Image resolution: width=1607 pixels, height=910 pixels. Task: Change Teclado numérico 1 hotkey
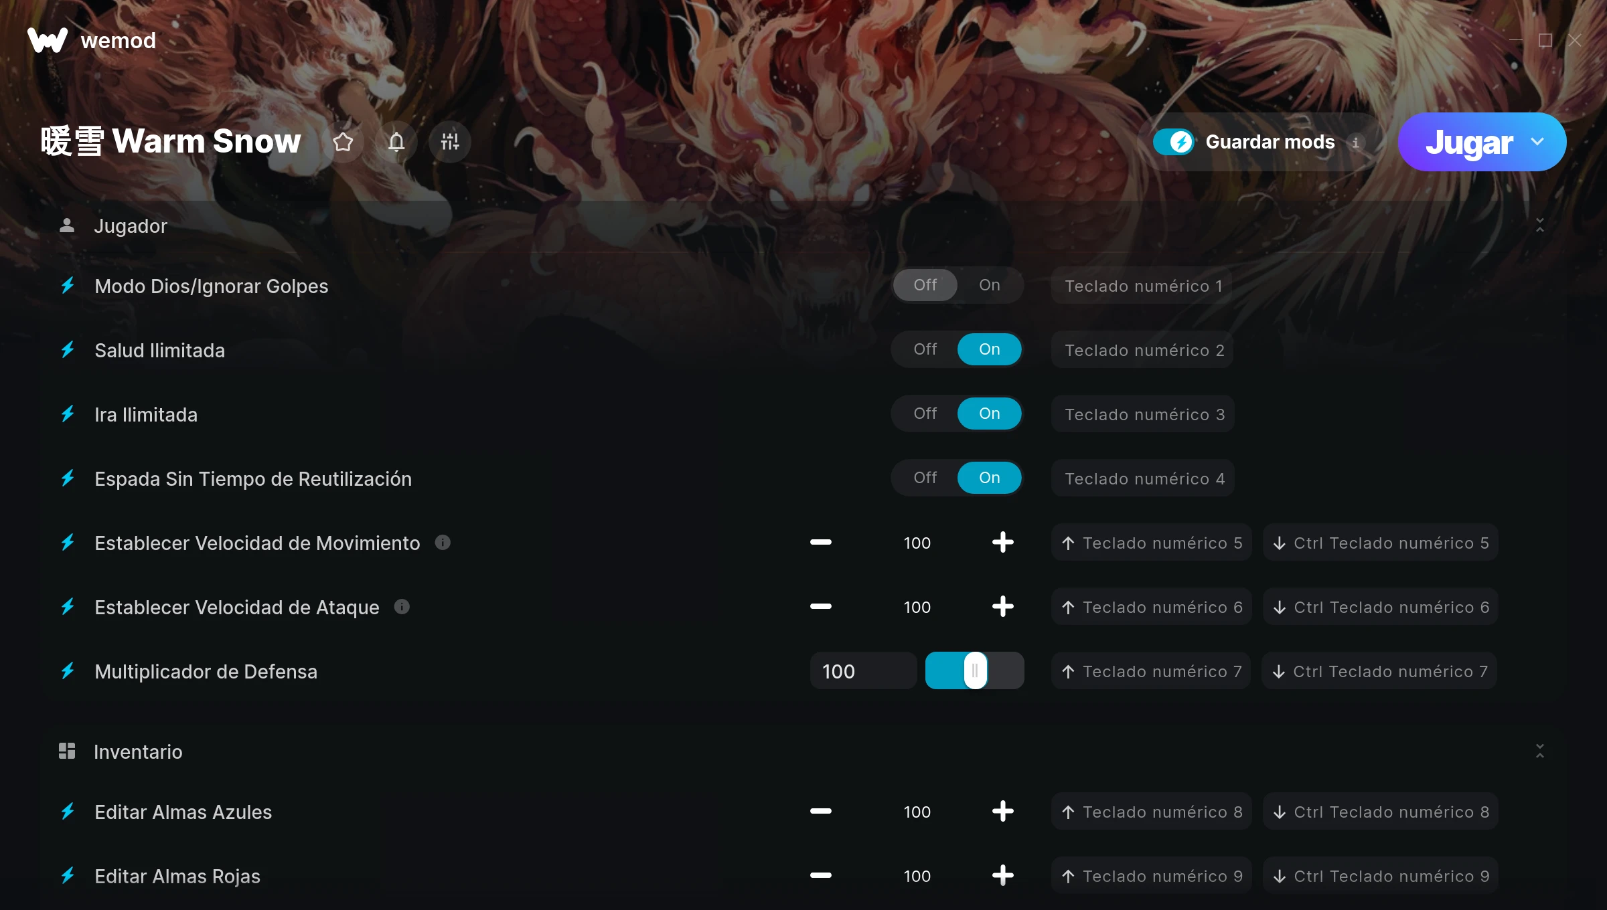1142,286
